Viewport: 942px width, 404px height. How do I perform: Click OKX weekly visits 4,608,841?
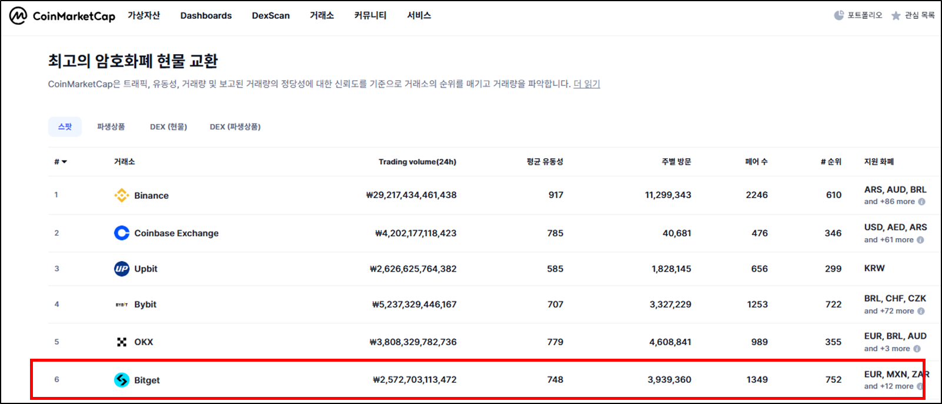pyautogui.click(x=670, y=342)
